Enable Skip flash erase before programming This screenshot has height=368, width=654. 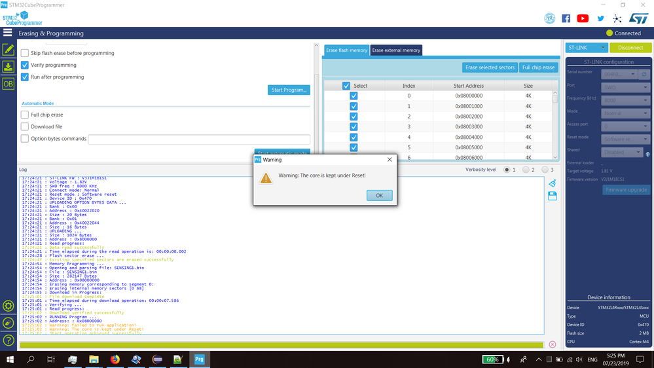(x=25, y=53)
